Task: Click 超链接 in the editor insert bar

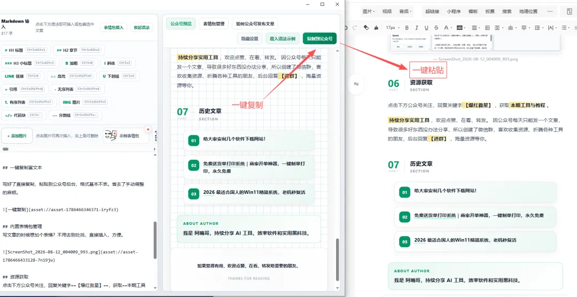Action: [x=432, y=11]
